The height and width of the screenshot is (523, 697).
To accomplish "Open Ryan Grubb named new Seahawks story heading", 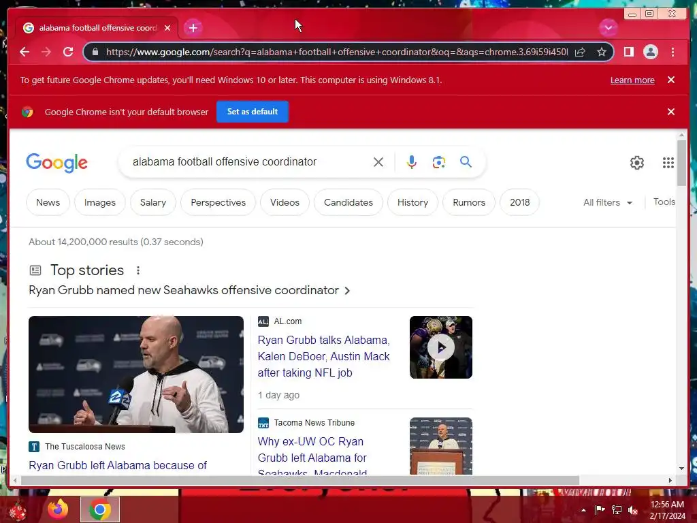I will (x=189, y=290).
